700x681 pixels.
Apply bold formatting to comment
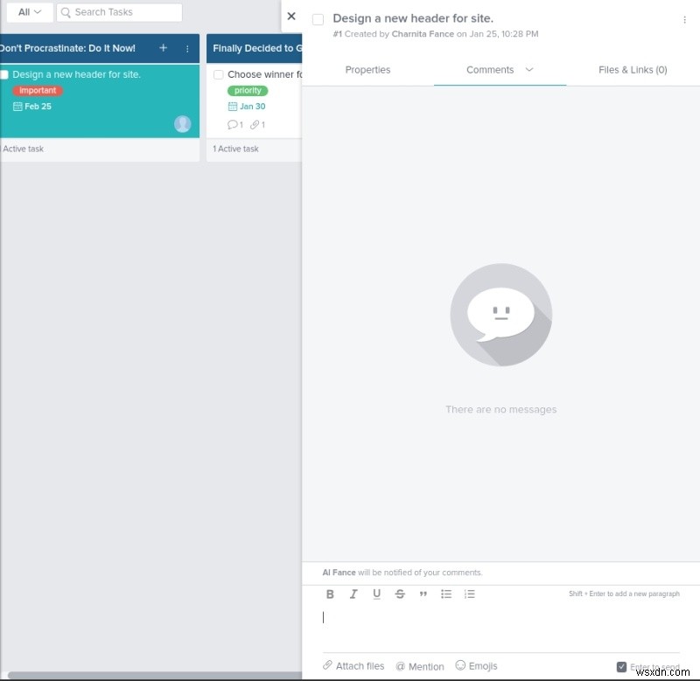click(330, 594)
